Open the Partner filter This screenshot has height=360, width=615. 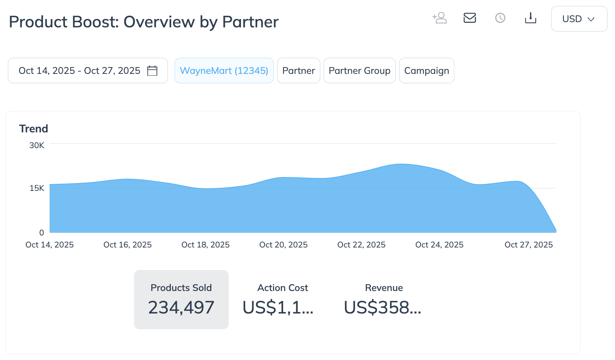pyautogui.click(x=298, y=71)
